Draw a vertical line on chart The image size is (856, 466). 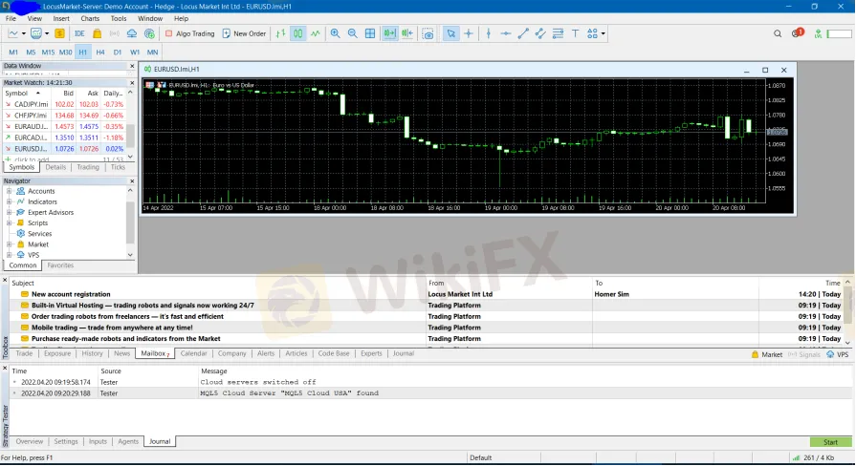[x=489, y=33]
